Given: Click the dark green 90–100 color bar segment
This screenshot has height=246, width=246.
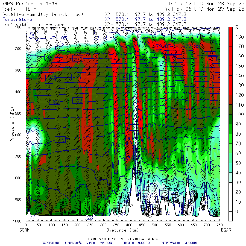Looking at the screenshot, I should [230, 119].
